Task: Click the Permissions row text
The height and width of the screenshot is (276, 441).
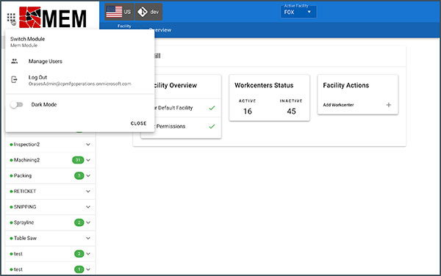Action: point(171,126)
